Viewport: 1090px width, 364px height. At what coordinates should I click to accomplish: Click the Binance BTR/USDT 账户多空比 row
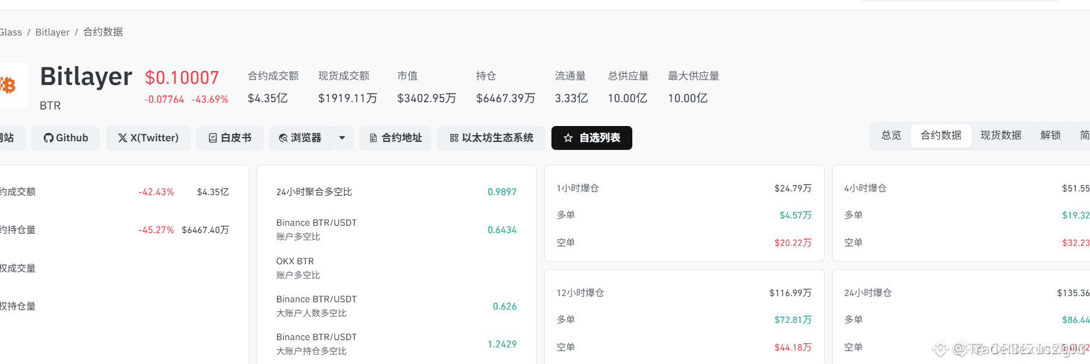click(x=396, y=229)
